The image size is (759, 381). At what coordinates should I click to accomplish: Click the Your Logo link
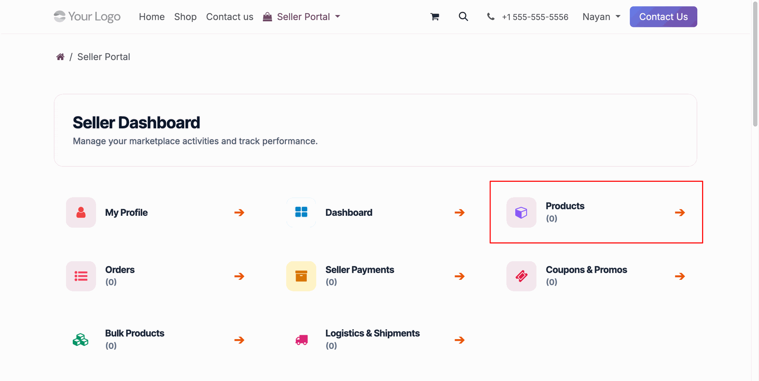[87, 17]
